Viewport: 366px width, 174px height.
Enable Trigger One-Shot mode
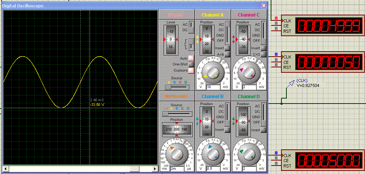[x=191, y=64]
